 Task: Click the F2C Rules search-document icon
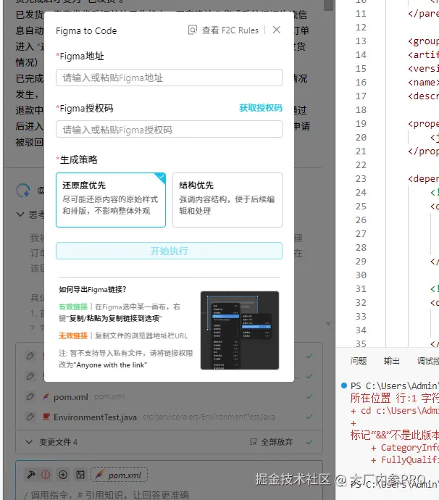pos(193,30)
